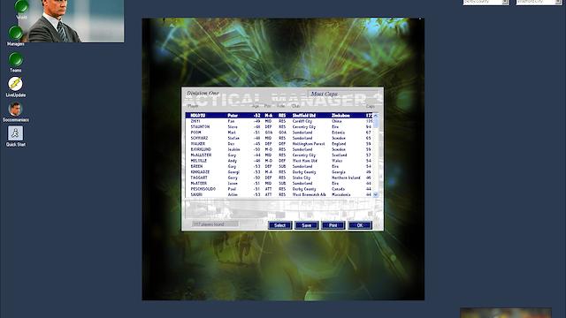Click the Select button
The image size is (566, 318).
(x=279, y=225)
